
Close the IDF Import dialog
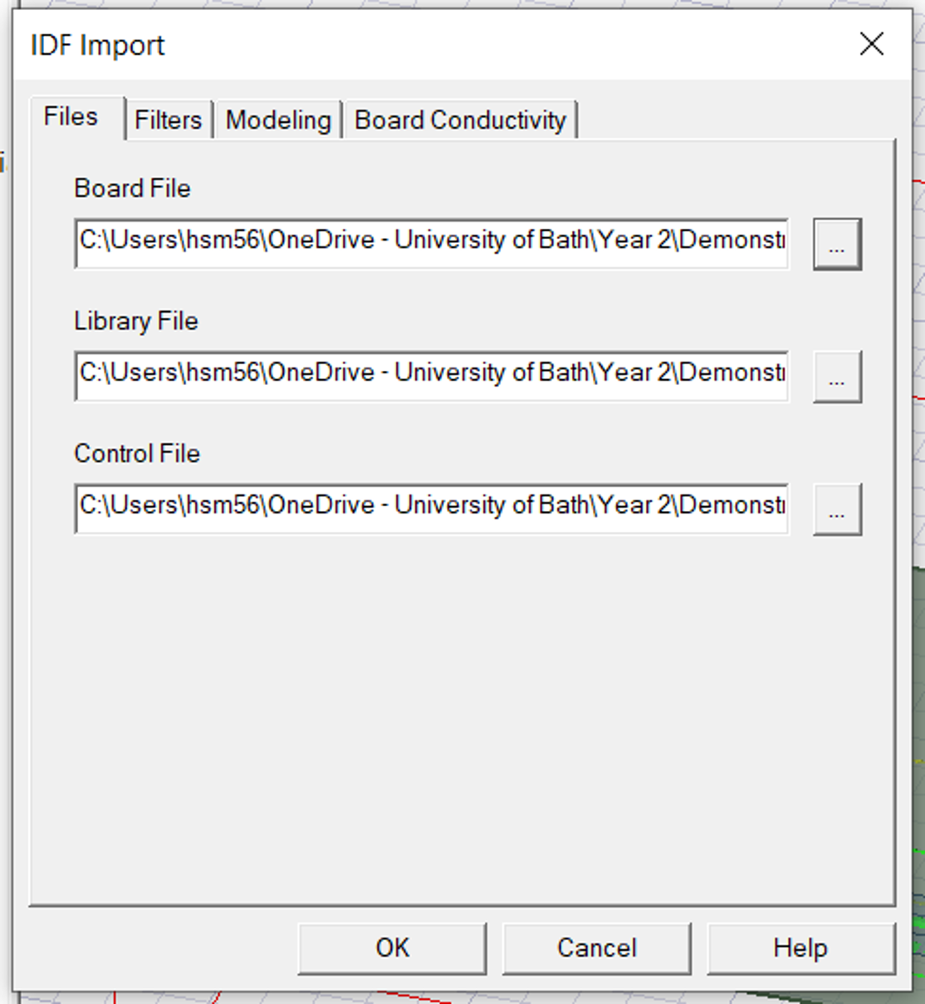(871, 44)
